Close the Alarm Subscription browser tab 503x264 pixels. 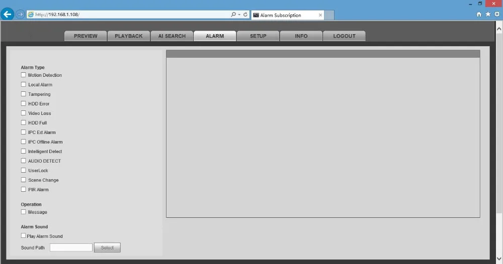[x=320, y=15]
